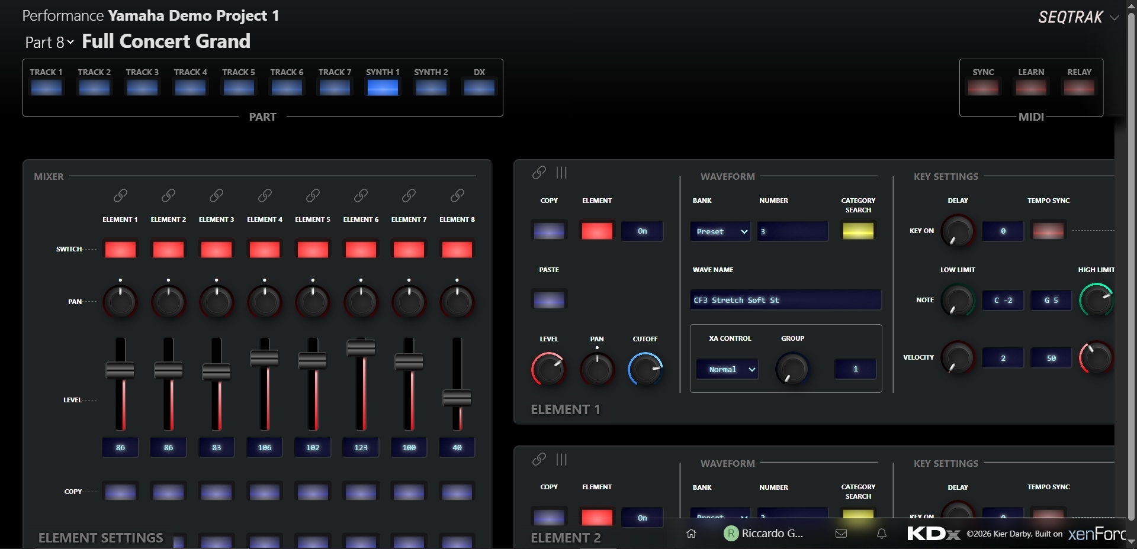Click the link icon above Element 1 in mixer
This screenshot has width=1137, height=549.
(x=120, y=195)
